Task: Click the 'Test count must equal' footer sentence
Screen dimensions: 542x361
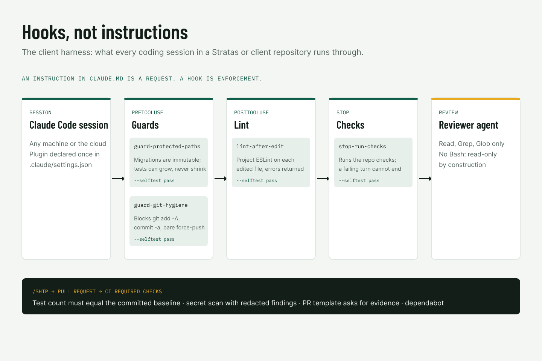Action: [238, 303]
